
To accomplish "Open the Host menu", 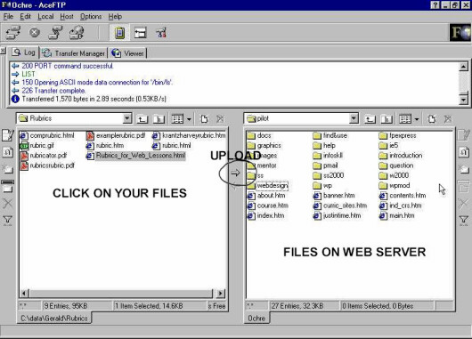I will tap(67, 17).
